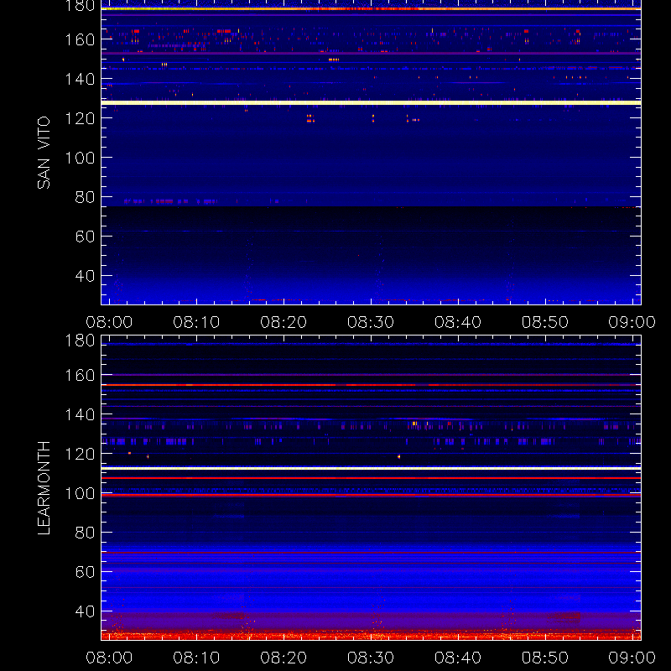Click 08:10 time label under LEARMONTH plot
671x671 pixels.
tap(196, 658)
